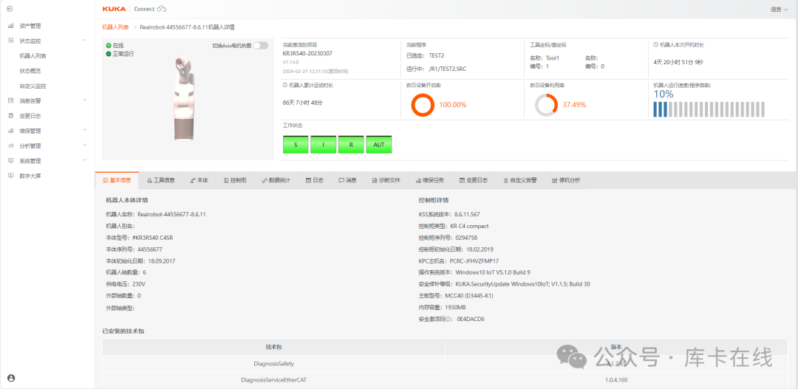Click the sidebar collapse arrow icon
This screenshot has height=389, width=798.
10,9
